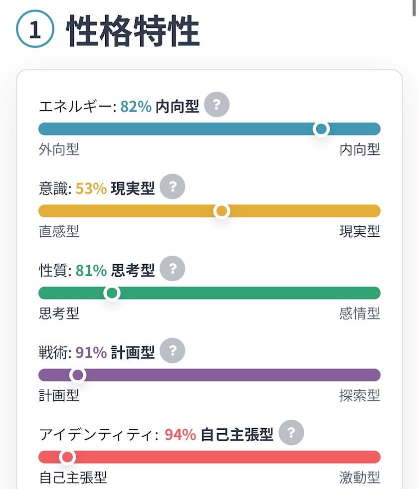This screenshot has height=489, width=419.
Task: Click the green 性質 slider handle
Action: coord(112,293)
